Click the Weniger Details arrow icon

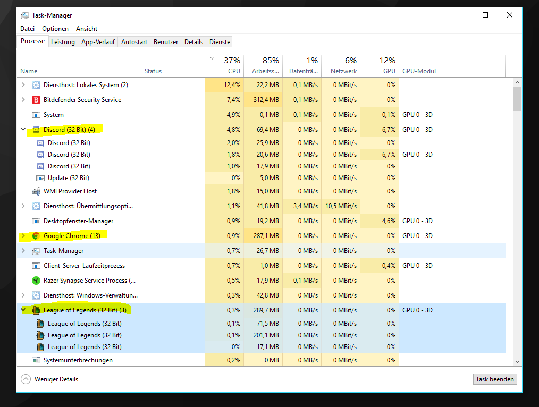tap(26, 379)
